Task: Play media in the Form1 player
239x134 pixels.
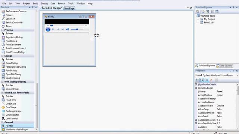Action: (x=48, y=29)
